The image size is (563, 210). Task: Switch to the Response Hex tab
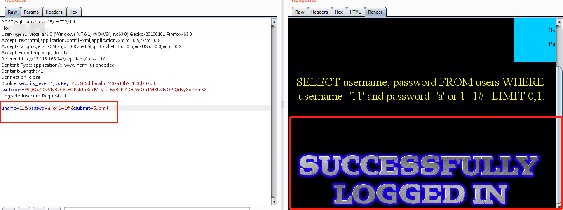[x=339, y=12]
